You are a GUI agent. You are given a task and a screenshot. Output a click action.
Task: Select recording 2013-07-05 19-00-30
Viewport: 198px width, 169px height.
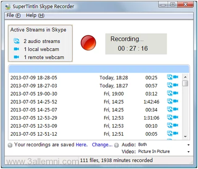click(95, 94)
